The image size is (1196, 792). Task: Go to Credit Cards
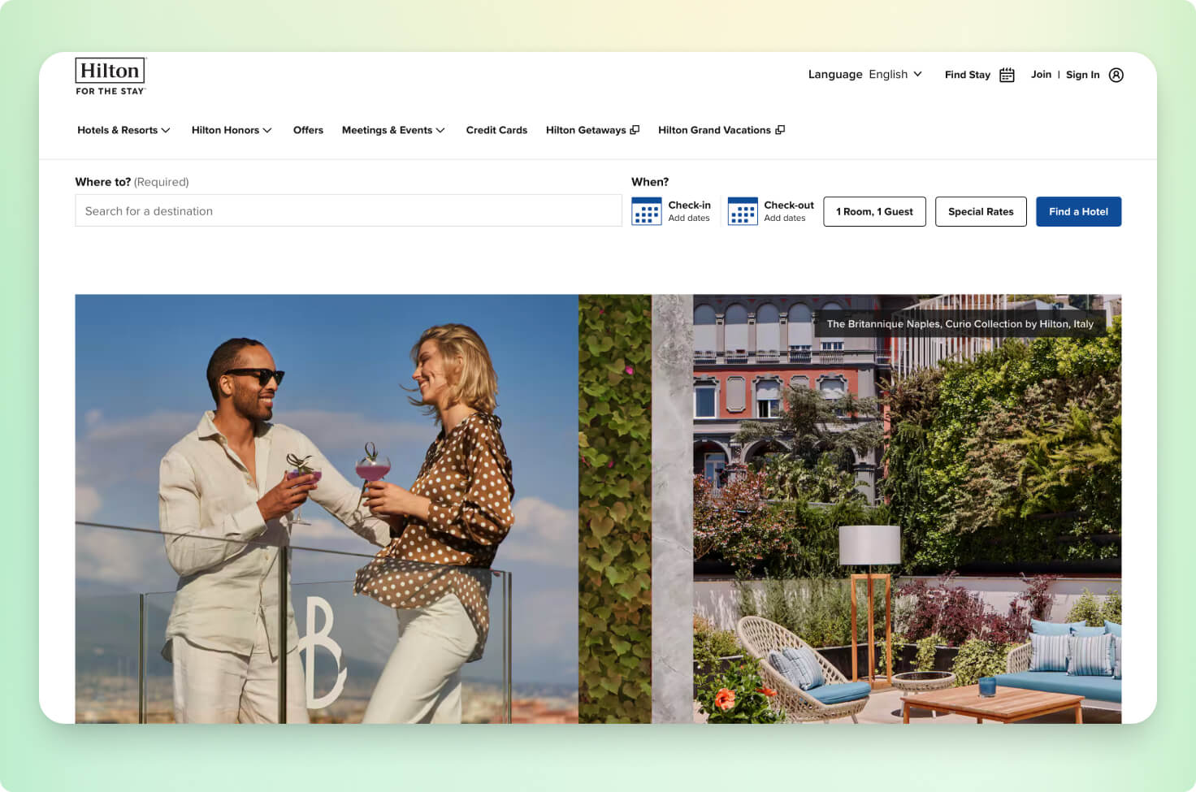pyautogui.click(x=496, y=130)
